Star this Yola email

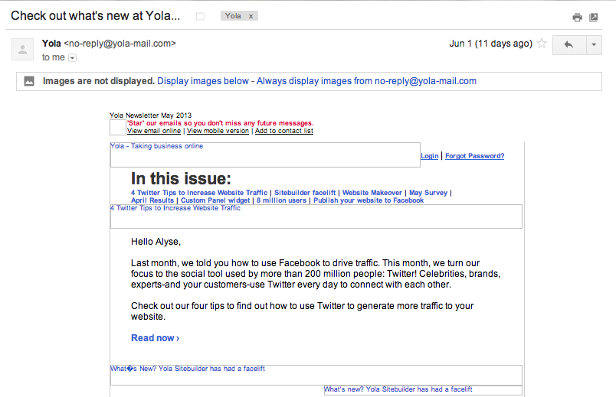(x=542, y=44)
